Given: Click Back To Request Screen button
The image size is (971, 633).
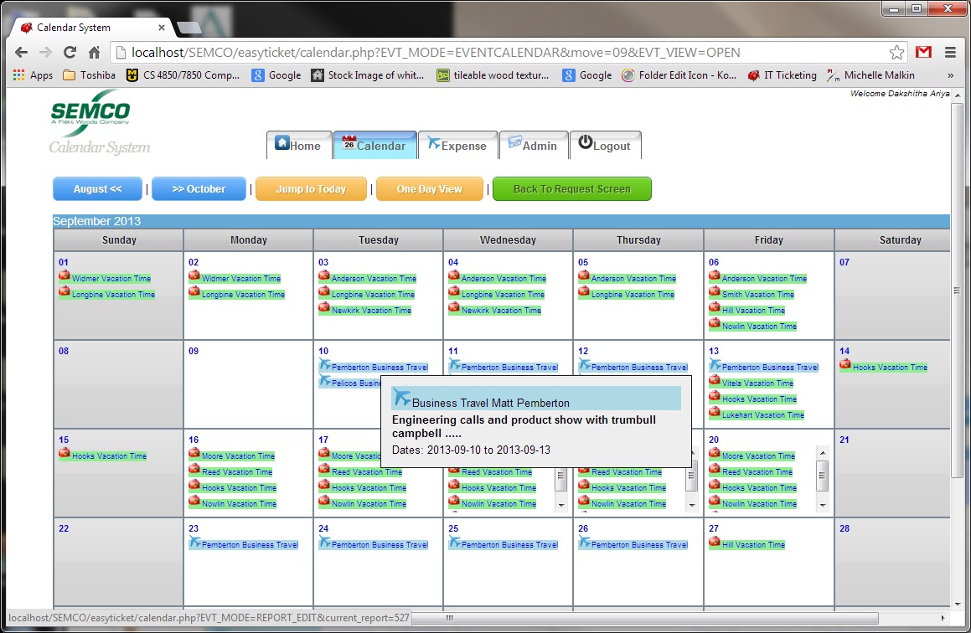Looking at the screenshot, I should tap(571, 189).
